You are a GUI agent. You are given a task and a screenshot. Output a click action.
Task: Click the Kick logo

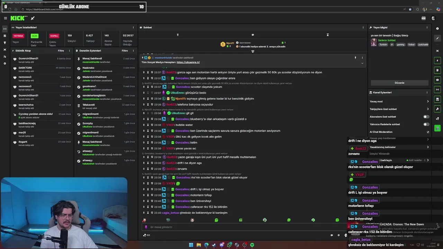click(18, 18)
